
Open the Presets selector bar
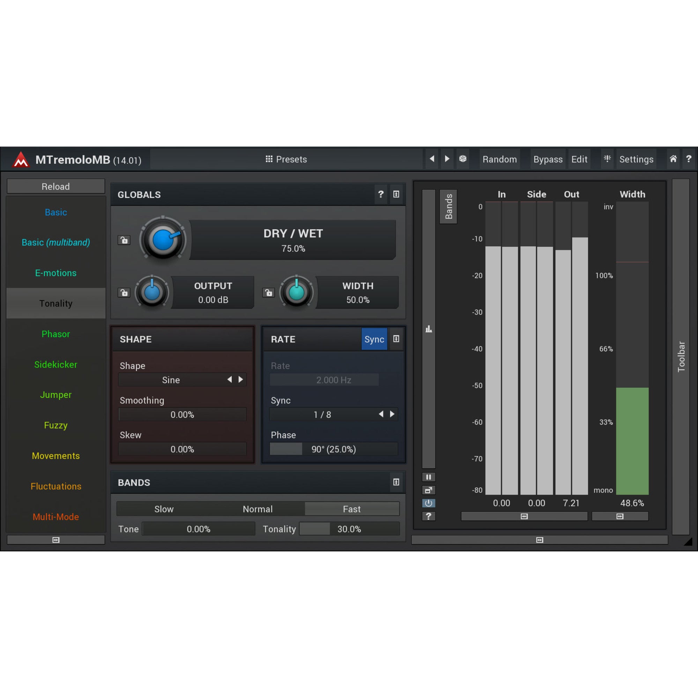tap(286, 159)
